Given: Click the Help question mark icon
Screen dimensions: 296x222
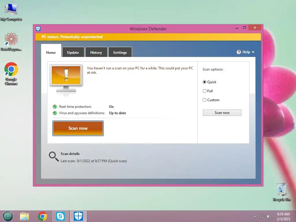Looking at the screenshot, I should (x=239, y=52).
